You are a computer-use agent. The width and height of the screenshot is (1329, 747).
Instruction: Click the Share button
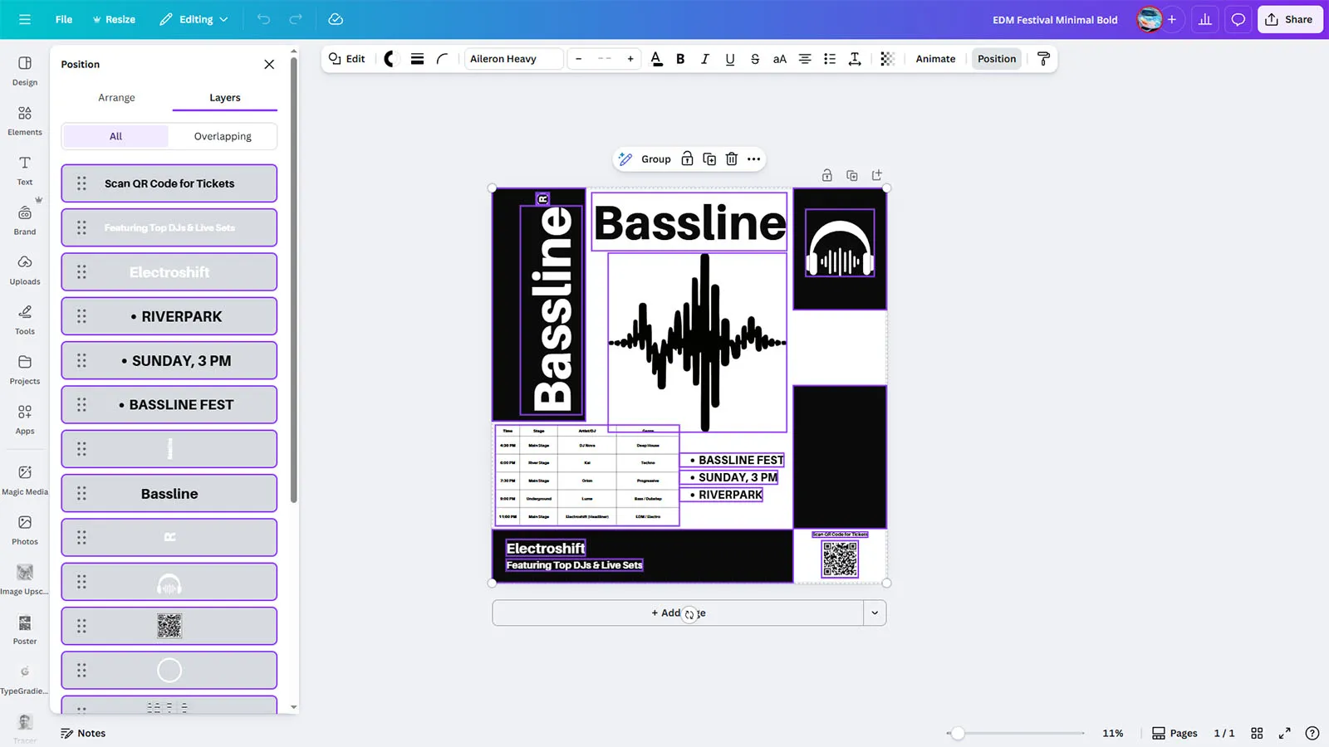(1289, 20)
